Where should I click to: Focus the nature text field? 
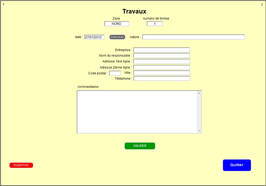click(193, 37)
